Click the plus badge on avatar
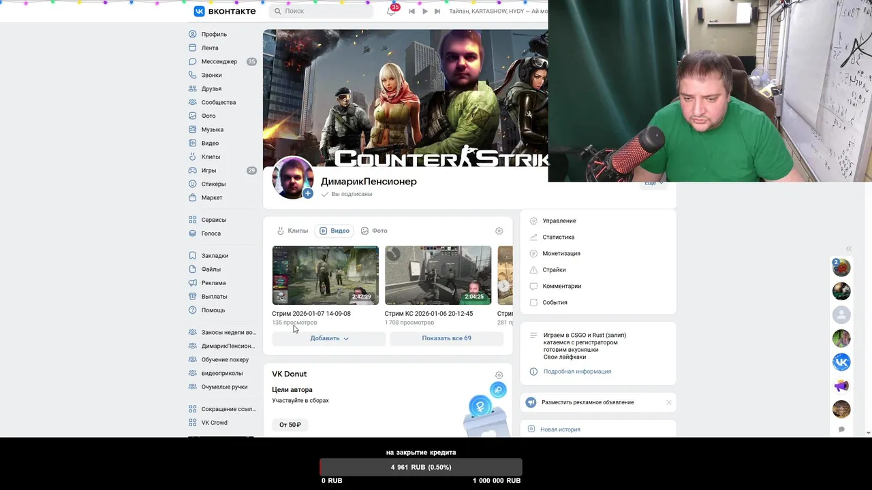This screenshot has height=490, width=872. (x=308, y=194)
